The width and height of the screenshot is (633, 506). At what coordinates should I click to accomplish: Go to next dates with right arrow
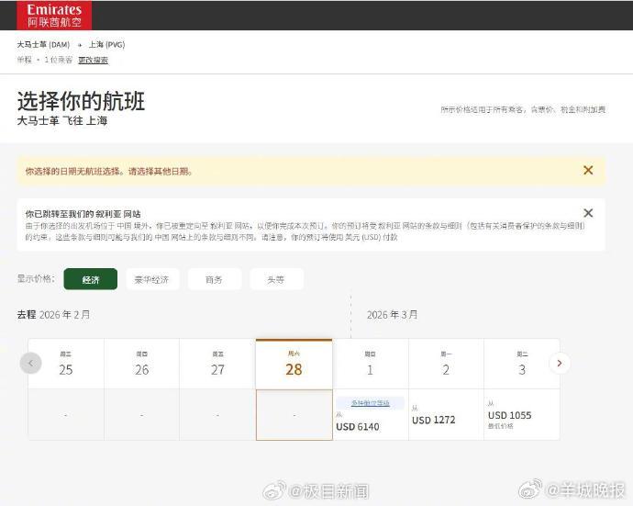click(560, 364)
